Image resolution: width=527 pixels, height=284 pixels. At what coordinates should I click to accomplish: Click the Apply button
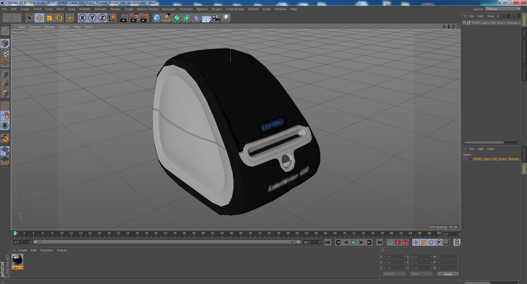click(x=448, y=274)
